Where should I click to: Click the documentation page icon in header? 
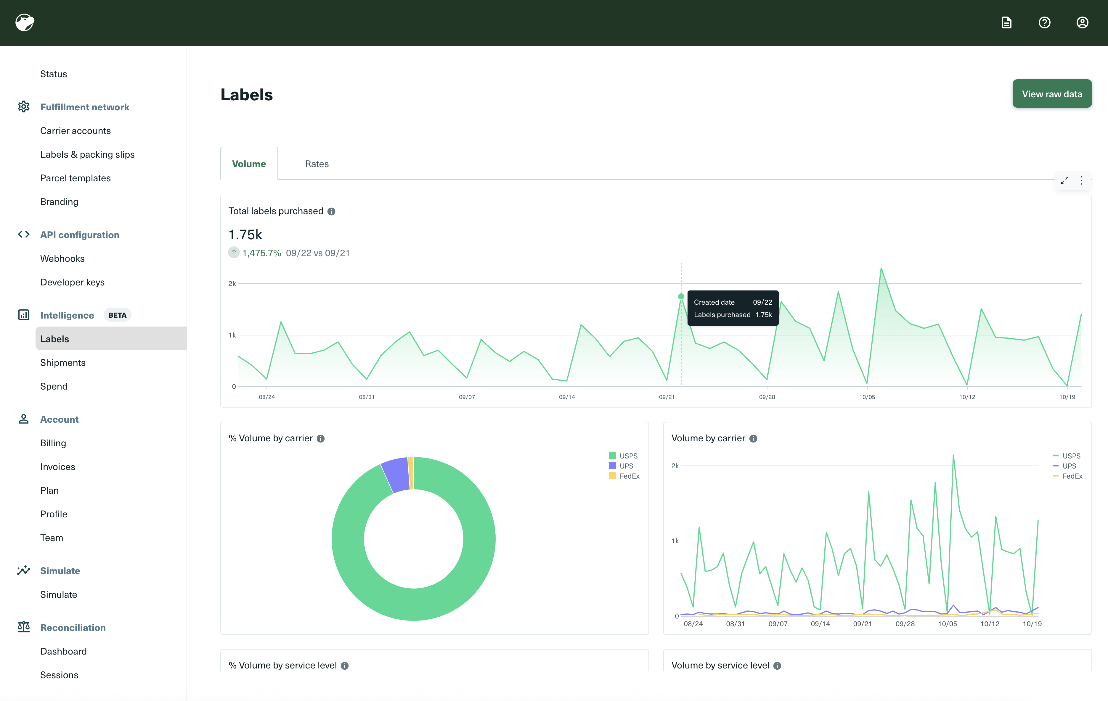coord(1006,22)
